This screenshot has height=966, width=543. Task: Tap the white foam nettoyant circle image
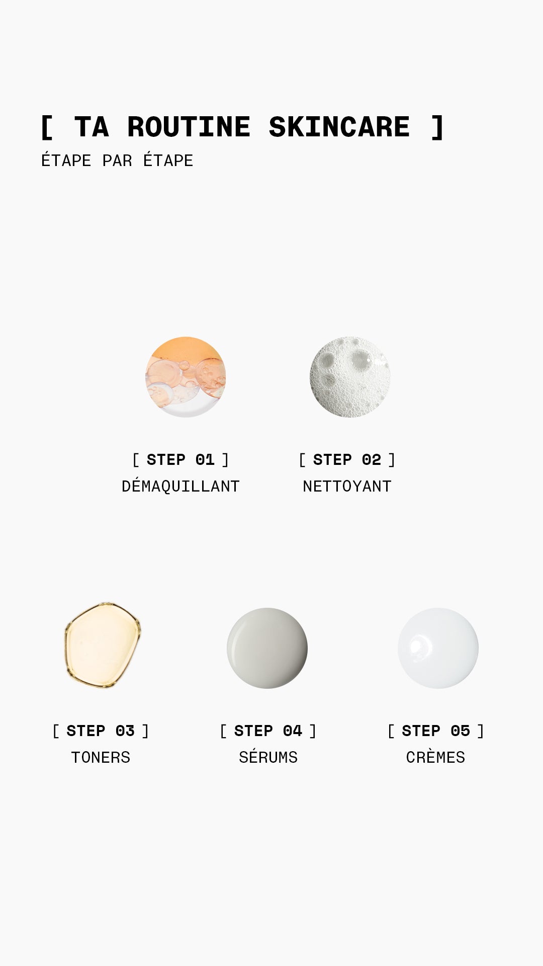[x=350, y=377]
